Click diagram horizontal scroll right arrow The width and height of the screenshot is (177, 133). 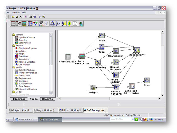[x=160, y=98]
